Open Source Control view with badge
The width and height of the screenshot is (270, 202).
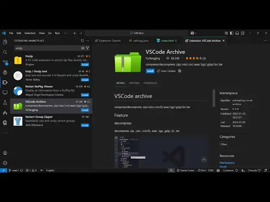[x=5, y=62]
